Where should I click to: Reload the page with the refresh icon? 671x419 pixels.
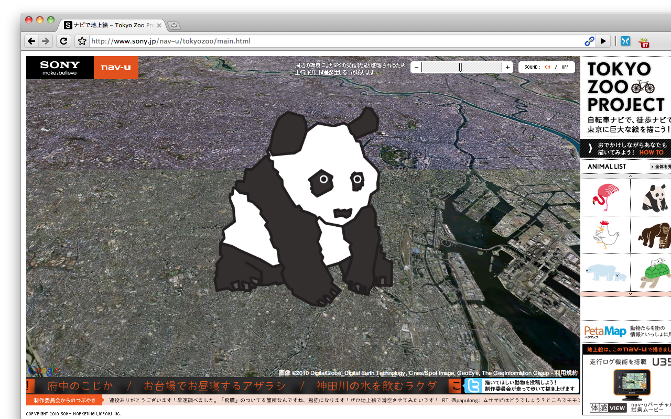point(63,41)
